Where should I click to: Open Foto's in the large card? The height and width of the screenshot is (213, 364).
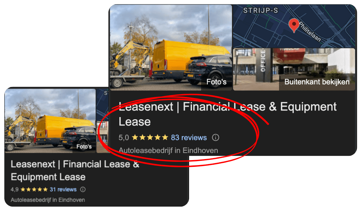pyautogui.click(x=216, y=82)
